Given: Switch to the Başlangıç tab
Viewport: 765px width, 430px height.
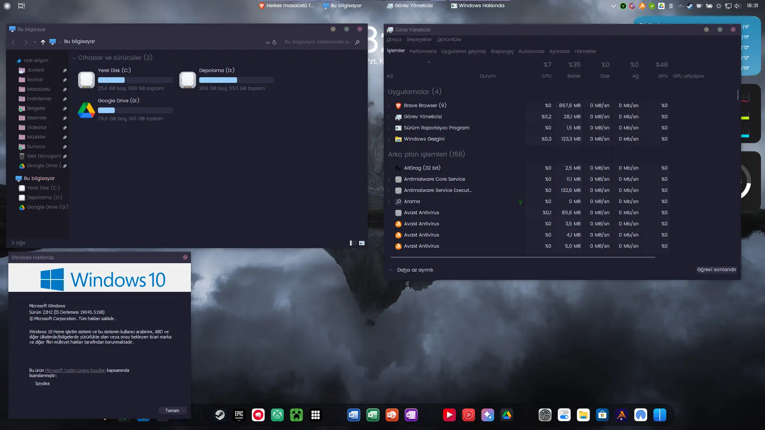Looking at the screenshot, I should (502, 51).
